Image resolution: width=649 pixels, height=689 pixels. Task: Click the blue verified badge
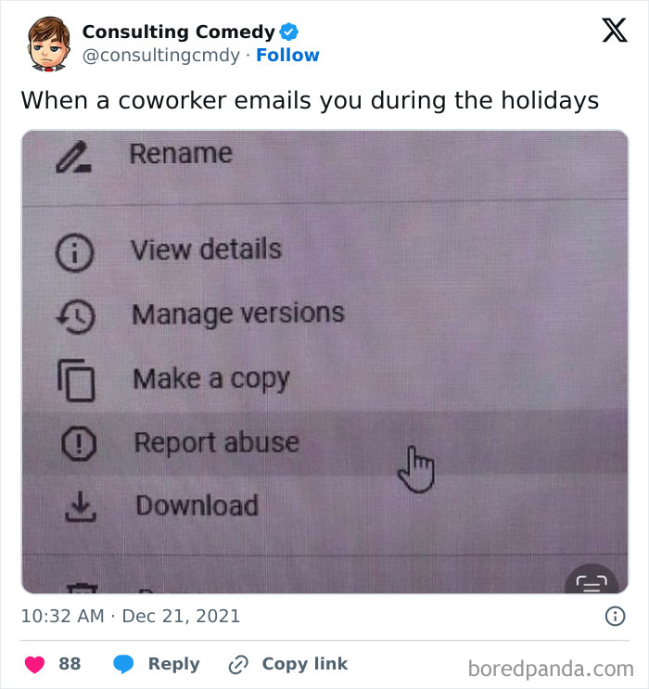pyautogui.click(x=289, y=32)
